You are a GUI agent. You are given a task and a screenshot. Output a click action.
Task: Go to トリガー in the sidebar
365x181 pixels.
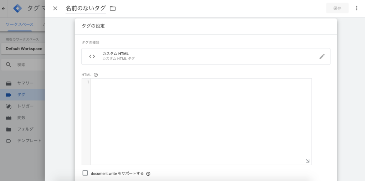[25, 106]
